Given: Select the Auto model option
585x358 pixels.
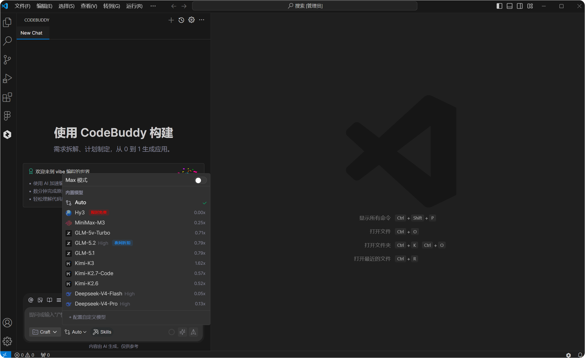Looking at the screenshot, I should (136, 203).
